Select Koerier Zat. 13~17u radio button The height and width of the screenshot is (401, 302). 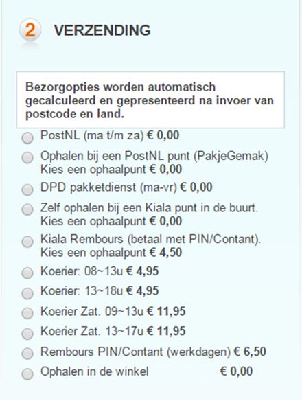coord(27,334)
